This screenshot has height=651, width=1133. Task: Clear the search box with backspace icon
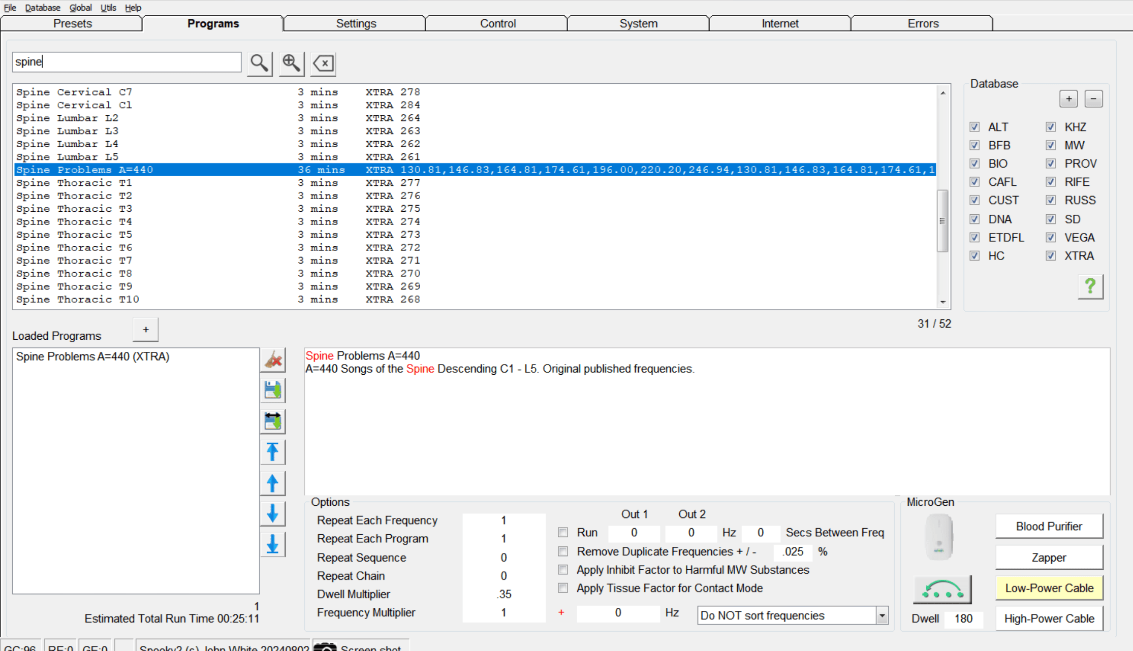(323, 63)
